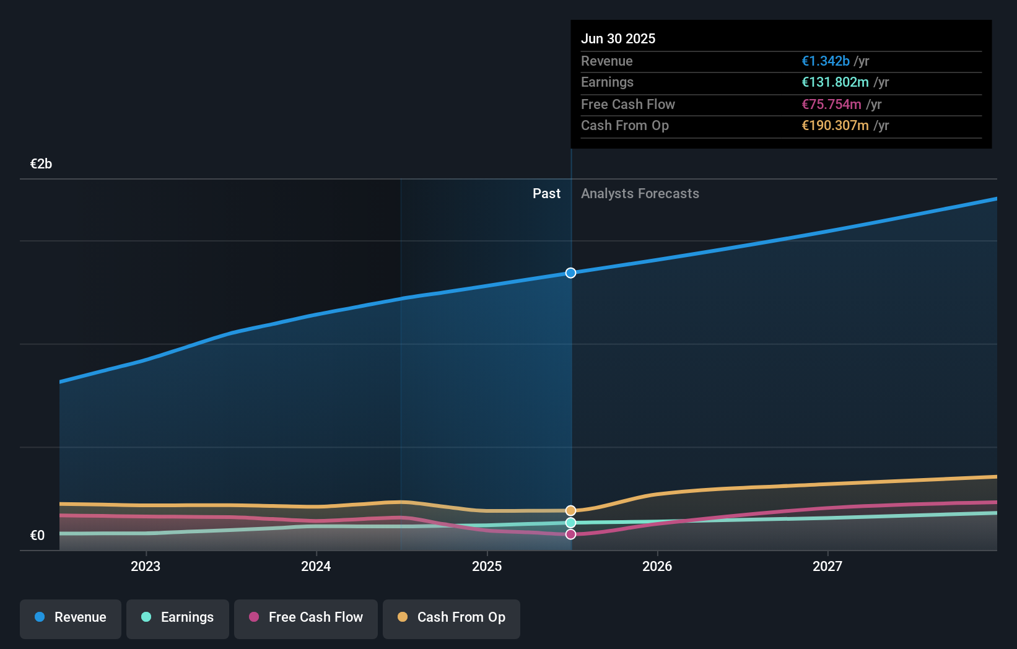This screenshot has height=649, width=1017.
Task: Toggle the Earnings series visibility
Action: point(178,617)
